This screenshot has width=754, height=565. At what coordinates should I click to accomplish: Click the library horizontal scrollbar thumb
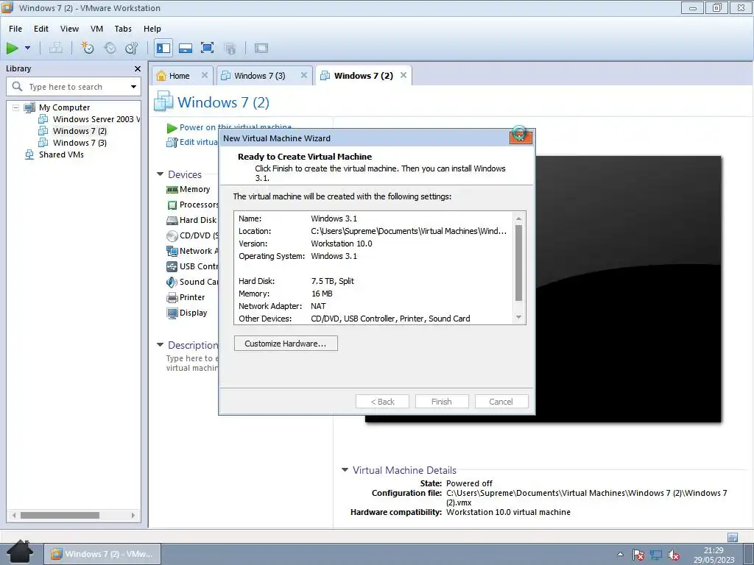(60, 515)
